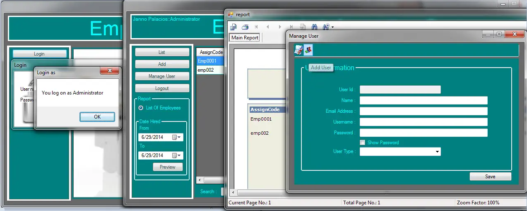Click the Print Report icon
The image size is (527, 211).
click(245, 27)
